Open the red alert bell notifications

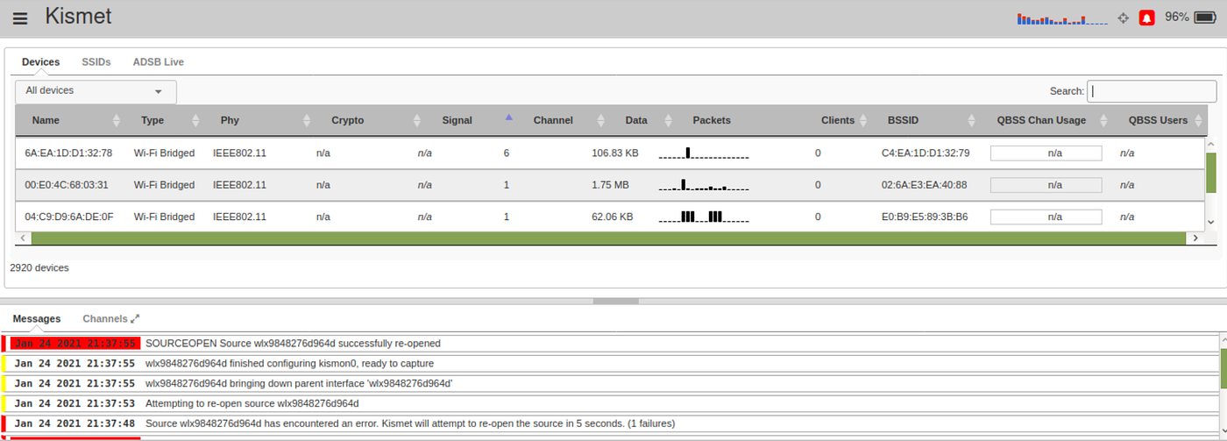[x=1146, y=18]
